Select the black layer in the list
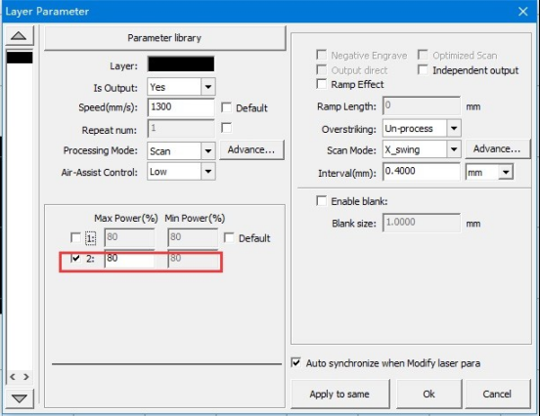The image size is (540, 416). (20, 58)
